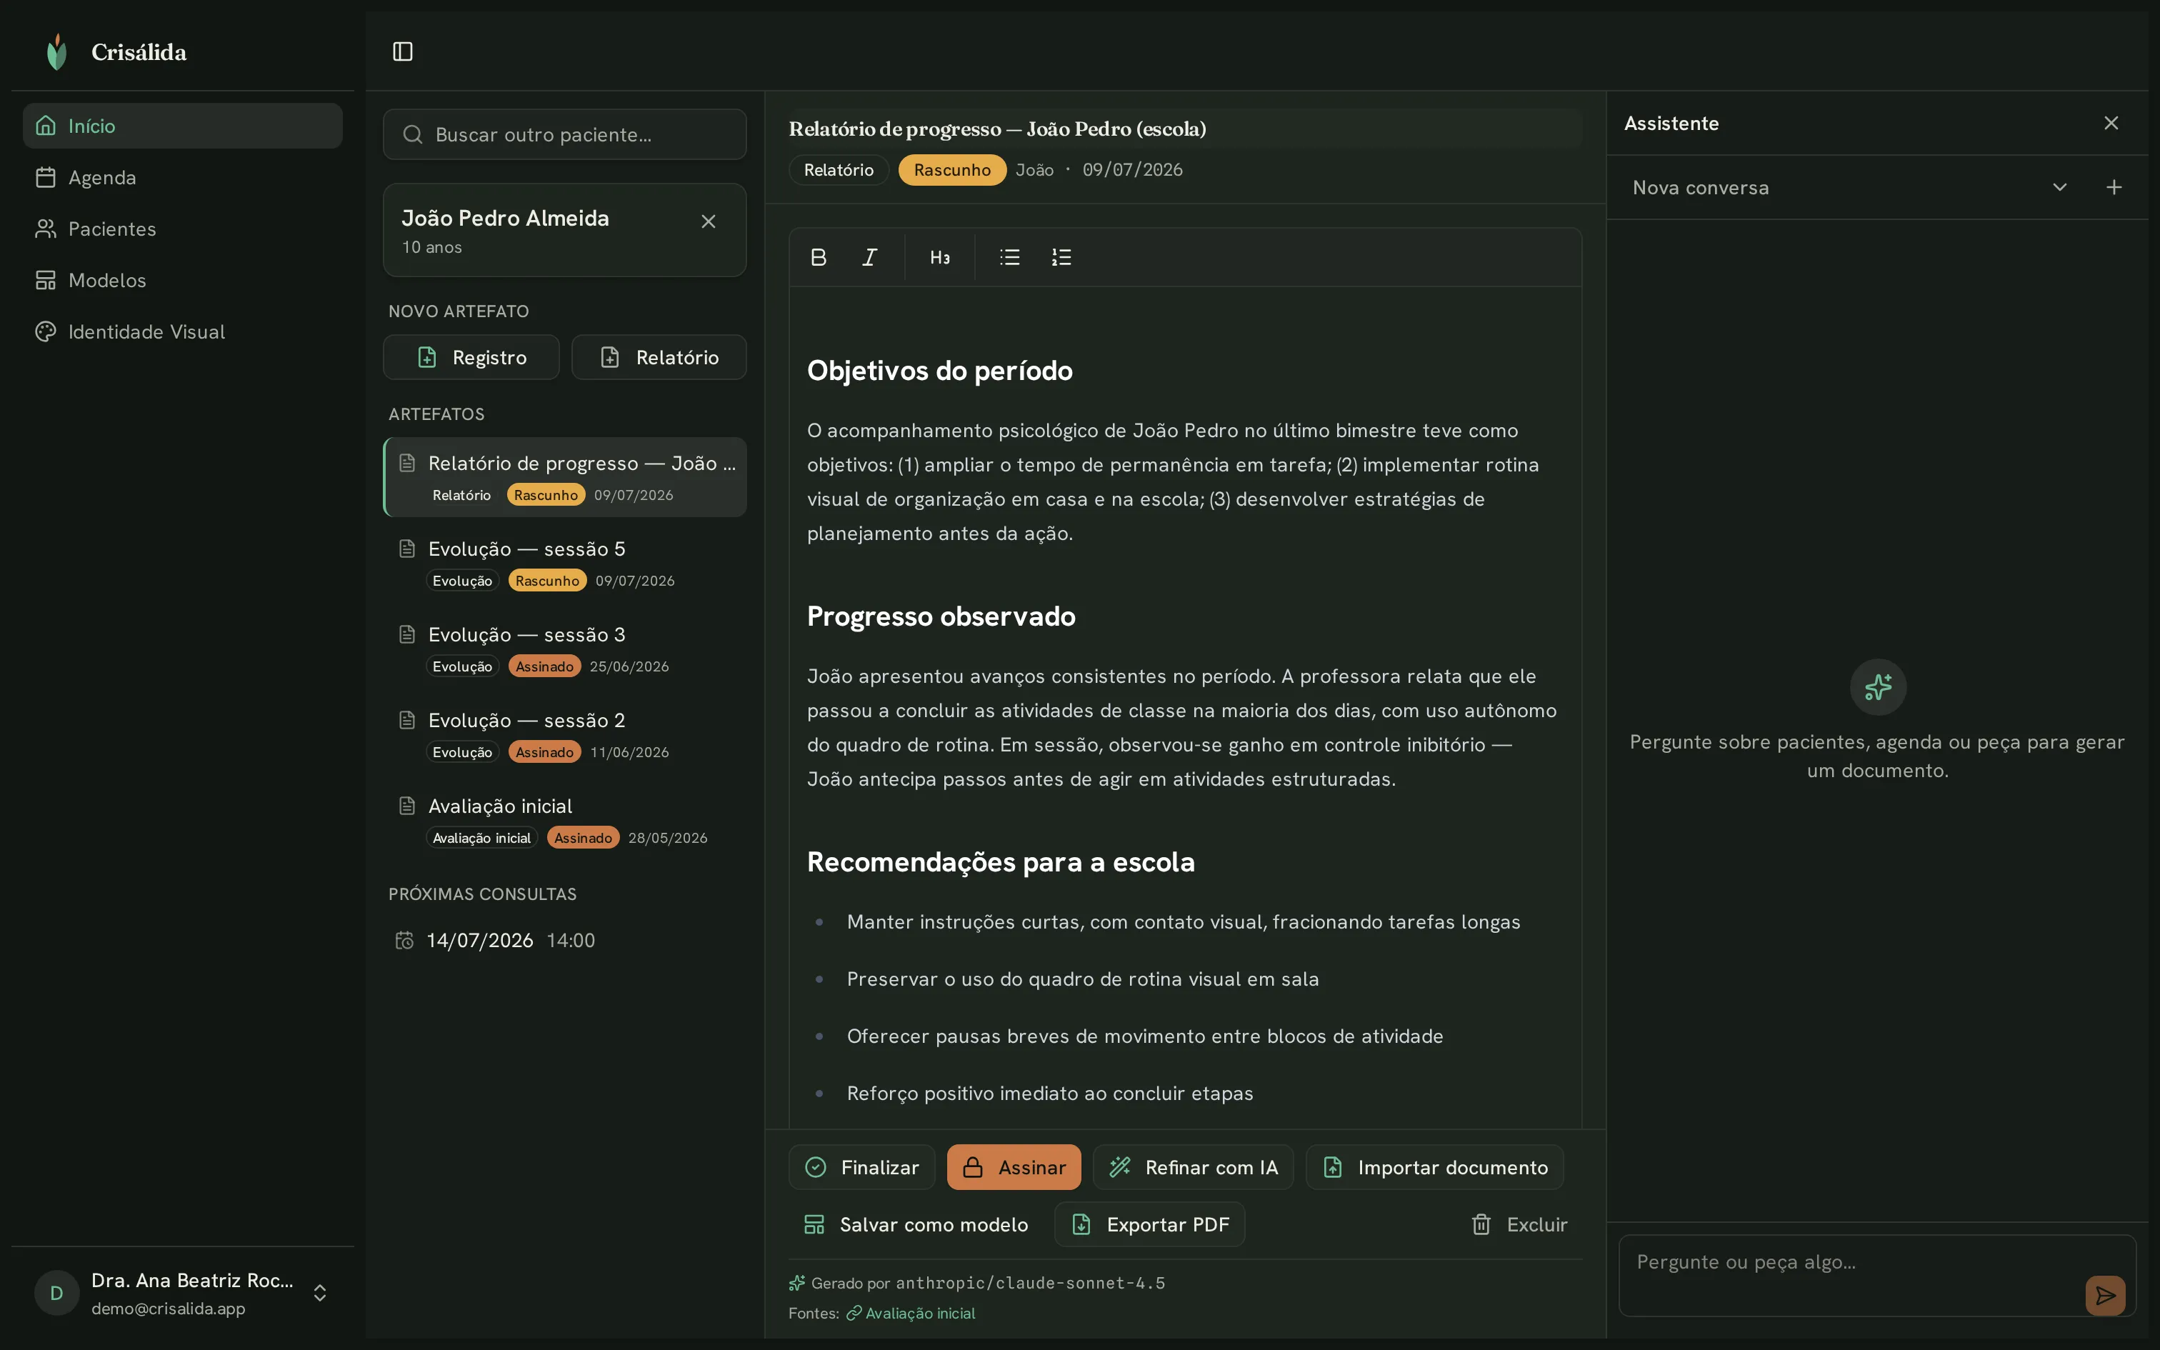Viewport: 2160px width, 1350px height.
Task: Open Evolução — sessão 3 artifact
Action: point(565,649)
